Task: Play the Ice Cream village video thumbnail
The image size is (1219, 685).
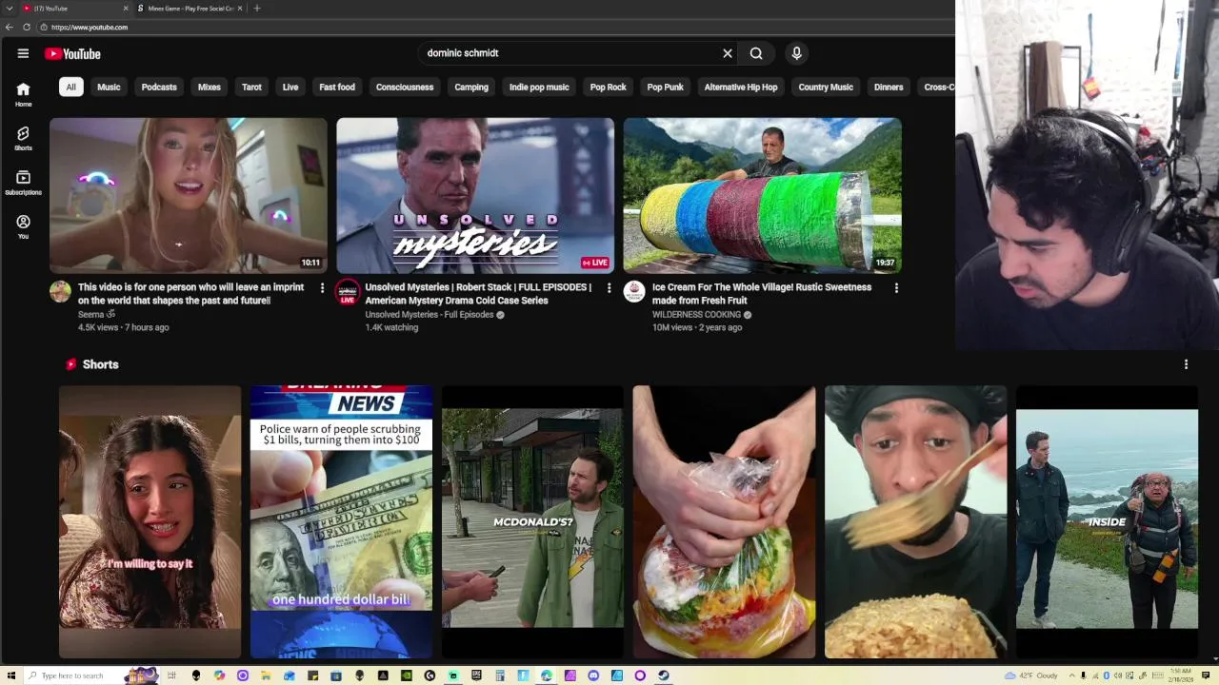Action: click(762, 195)
